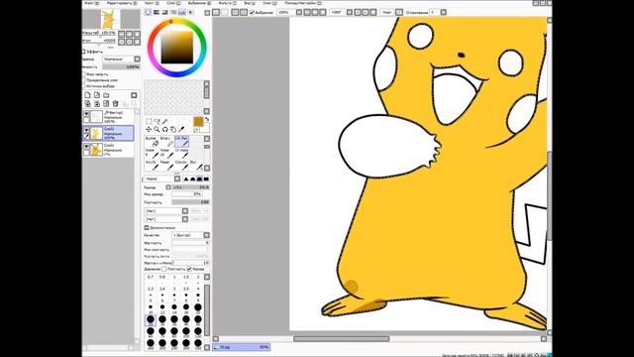The width and height of the screenshot is (634, 357).
Task: Choose the Ink Pen tool
Action: click(181, 141)
